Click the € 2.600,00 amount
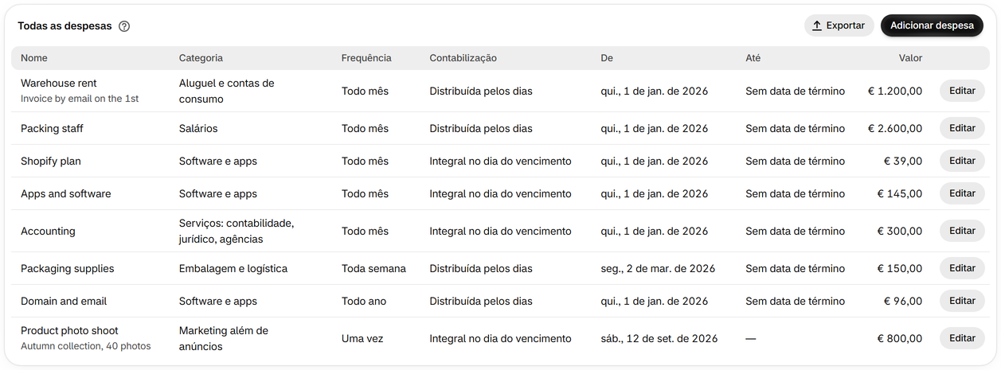1001x370 pixels. (895, 128)
